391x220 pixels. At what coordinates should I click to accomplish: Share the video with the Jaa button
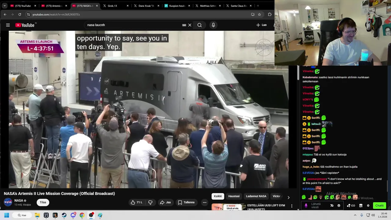[165, 202]
